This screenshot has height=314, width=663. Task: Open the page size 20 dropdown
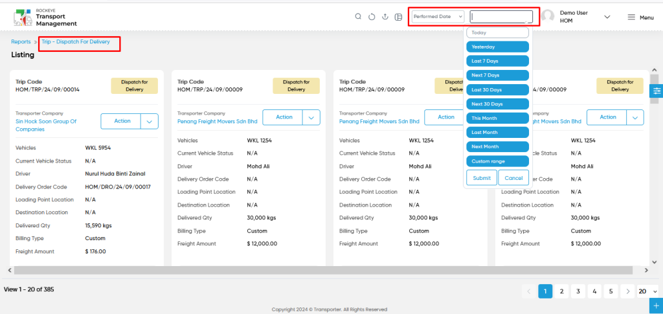(x=647, y=291)
